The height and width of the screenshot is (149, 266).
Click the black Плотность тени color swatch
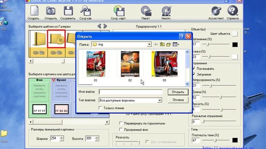[235, 140]
